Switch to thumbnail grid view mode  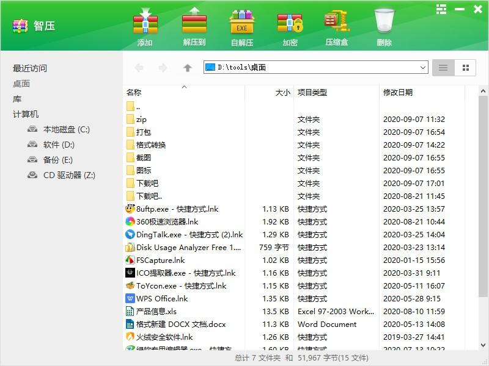coord(465,68)
